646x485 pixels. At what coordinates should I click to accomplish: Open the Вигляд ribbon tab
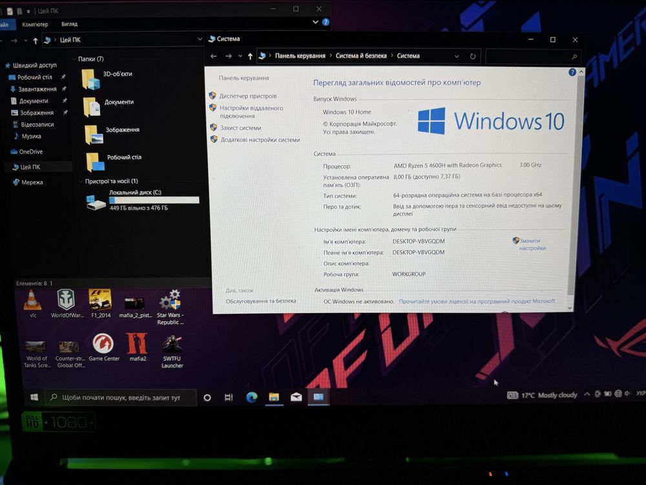tap(69, 24)
